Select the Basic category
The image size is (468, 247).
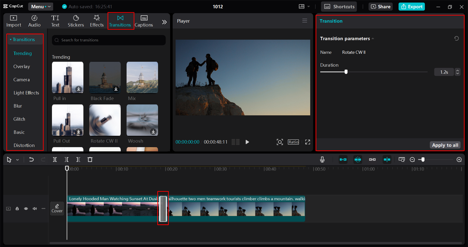(x=19, y=132)
